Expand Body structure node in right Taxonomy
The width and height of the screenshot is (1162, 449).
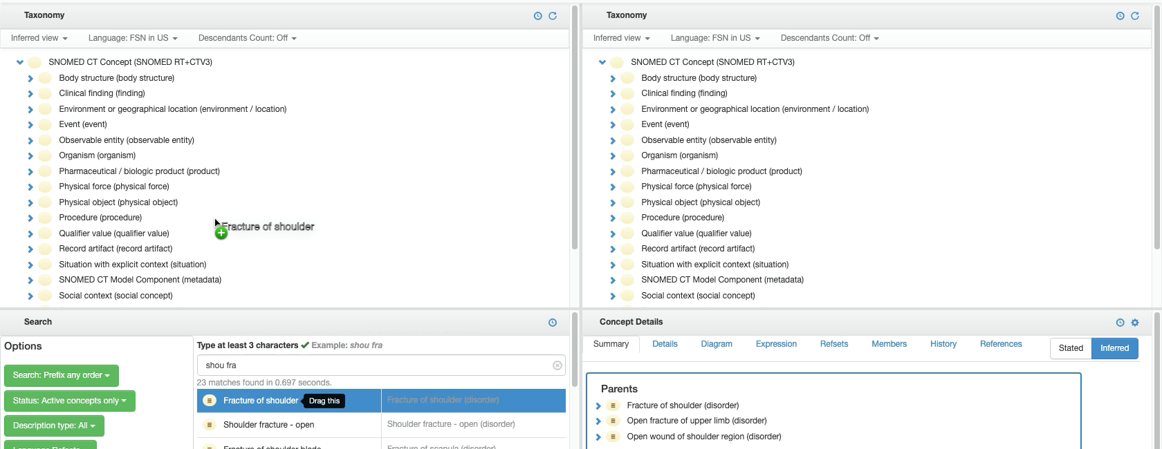[613, 79]
